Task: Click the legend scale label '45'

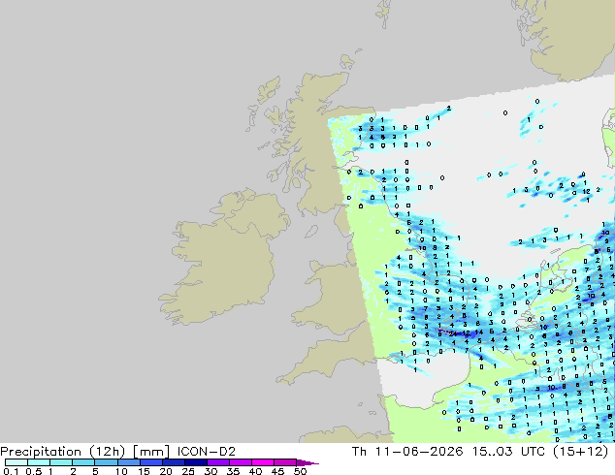Action: tap(277, 471)
